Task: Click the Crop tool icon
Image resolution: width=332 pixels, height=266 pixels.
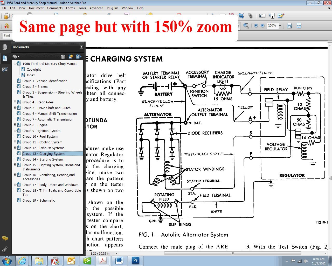Action: click(241, 16)
